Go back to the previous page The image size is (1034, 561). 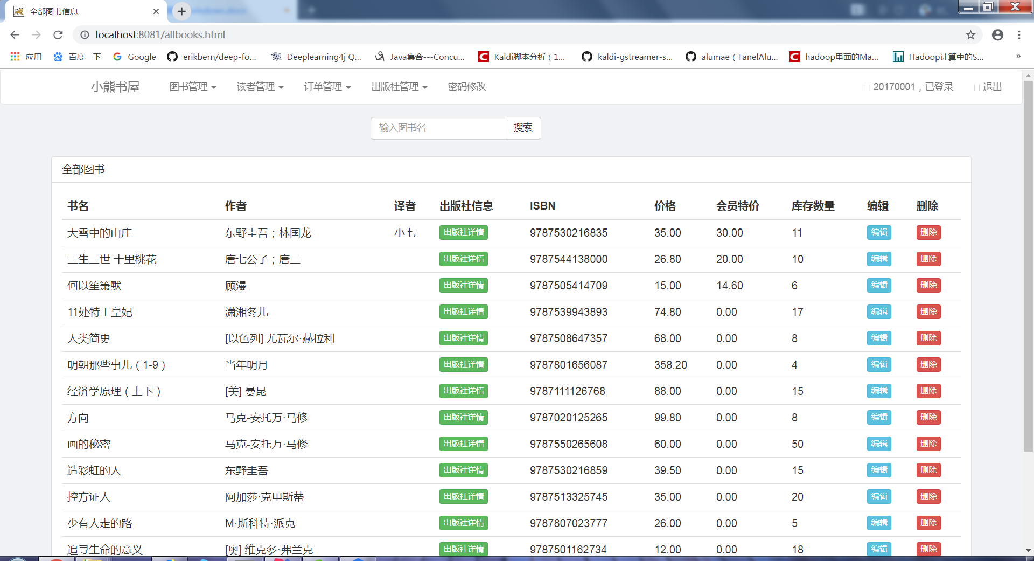(15, 35)
